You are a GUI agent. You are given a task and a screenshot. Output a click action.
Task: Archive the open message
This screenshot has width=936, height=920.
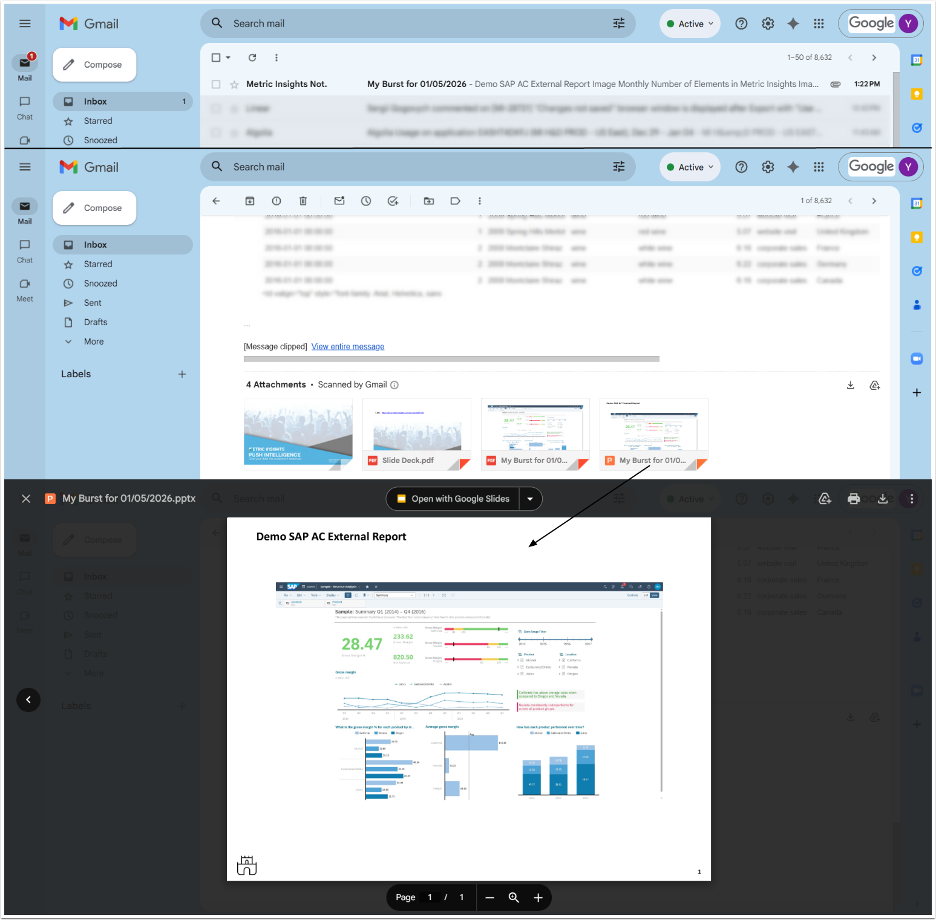(x=250, y=201)
